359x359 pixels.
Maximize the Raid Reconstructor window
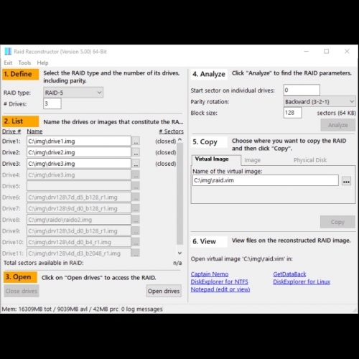pos(327,51)
